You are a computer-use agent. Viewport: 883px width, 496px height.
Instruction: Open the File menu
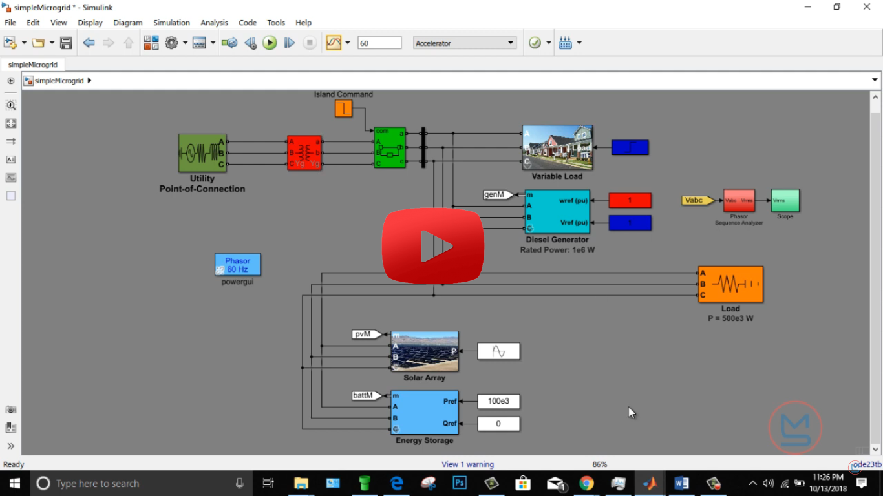click(x=10, y=23)
